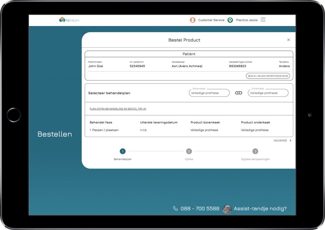Open the hamburger menu
The width and height of the screenshot is (325, 230).
click(263, 20)
